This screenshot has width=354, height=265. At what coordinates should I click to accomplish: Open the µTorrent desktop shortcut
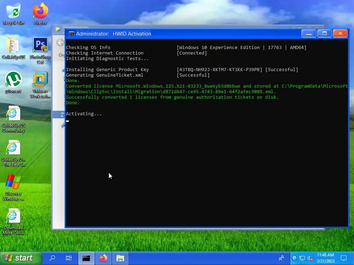(13, 82)
